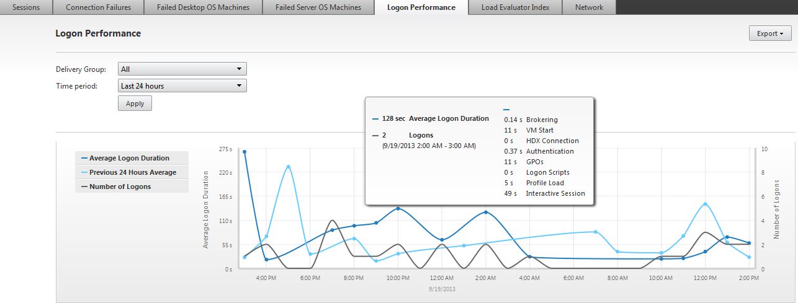798x303 pixels.
Task: Switch to the Sessions tab
Action: (x=26, y=7)
